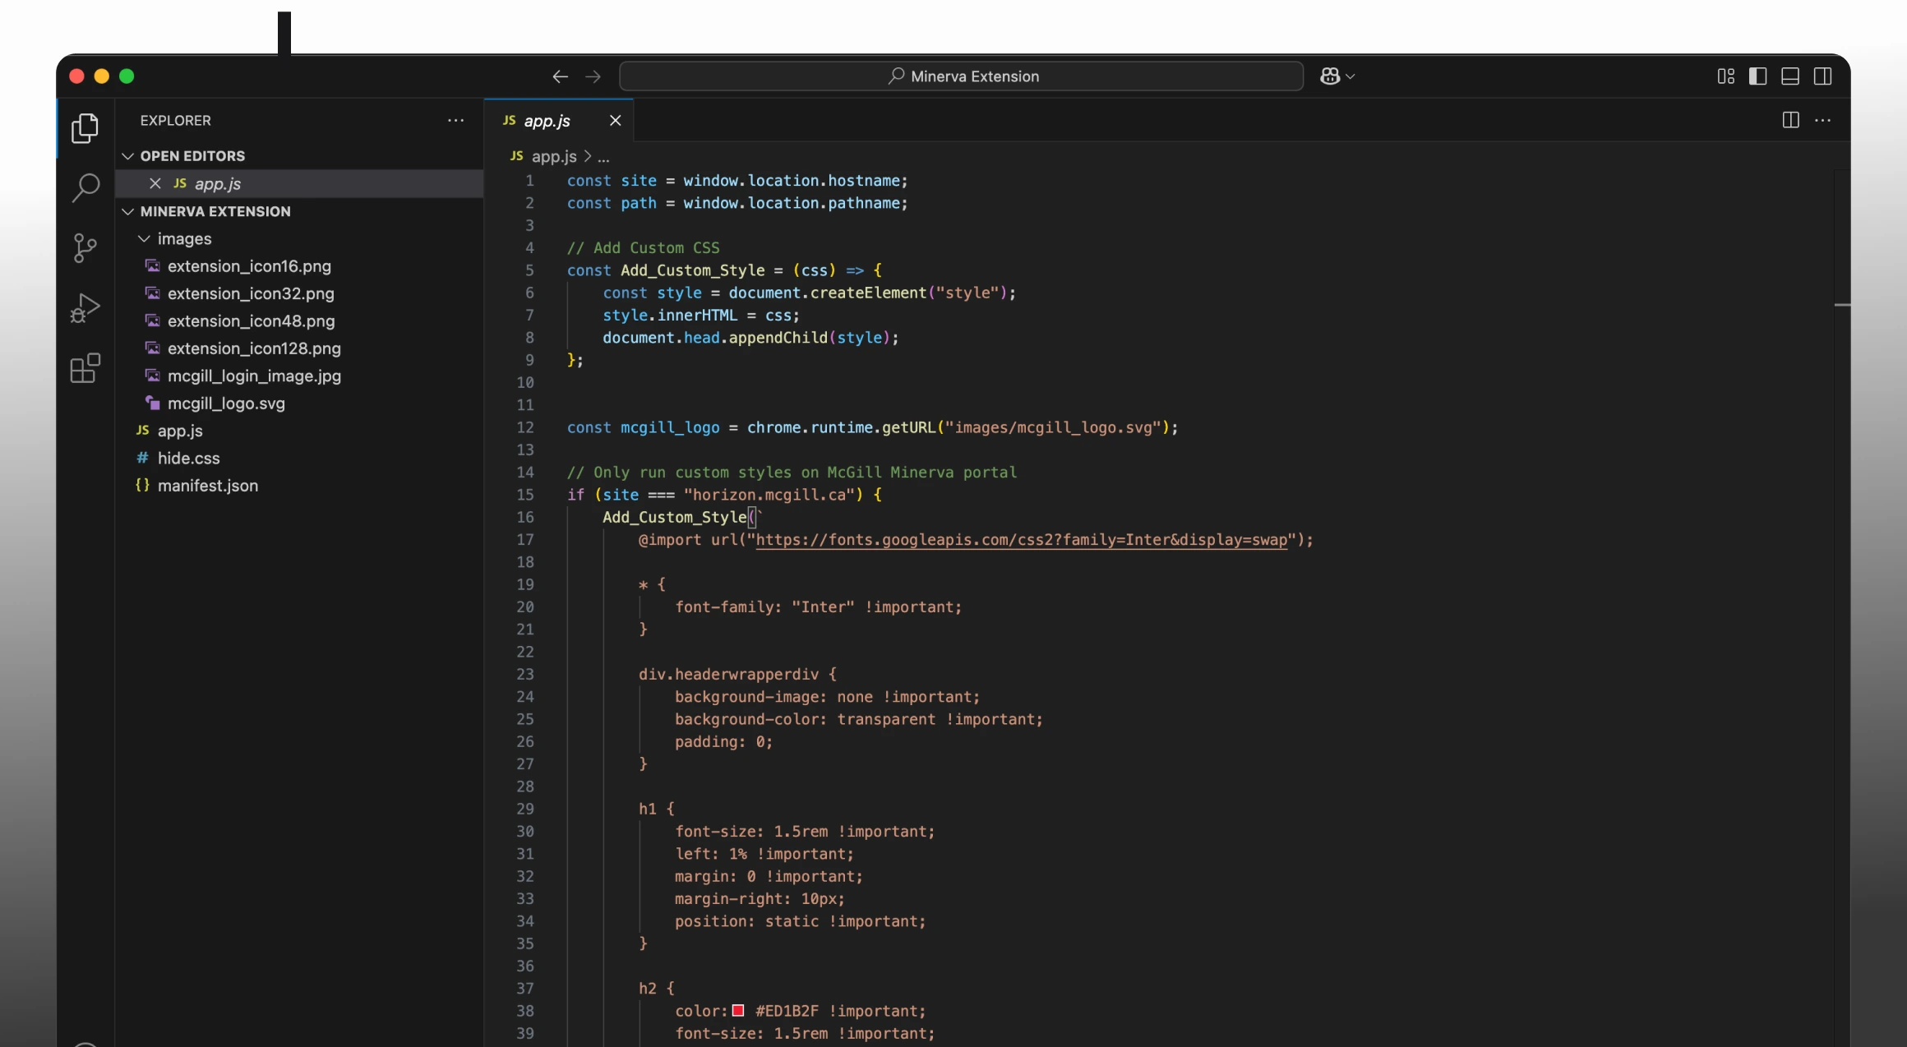Switch to the app.js editor tab
Viewport: 1907px width, 1047px height.
[546, 120]
